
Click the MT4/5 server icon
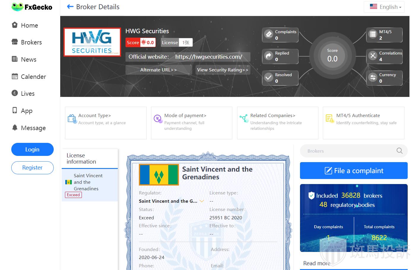pos(373,34)
